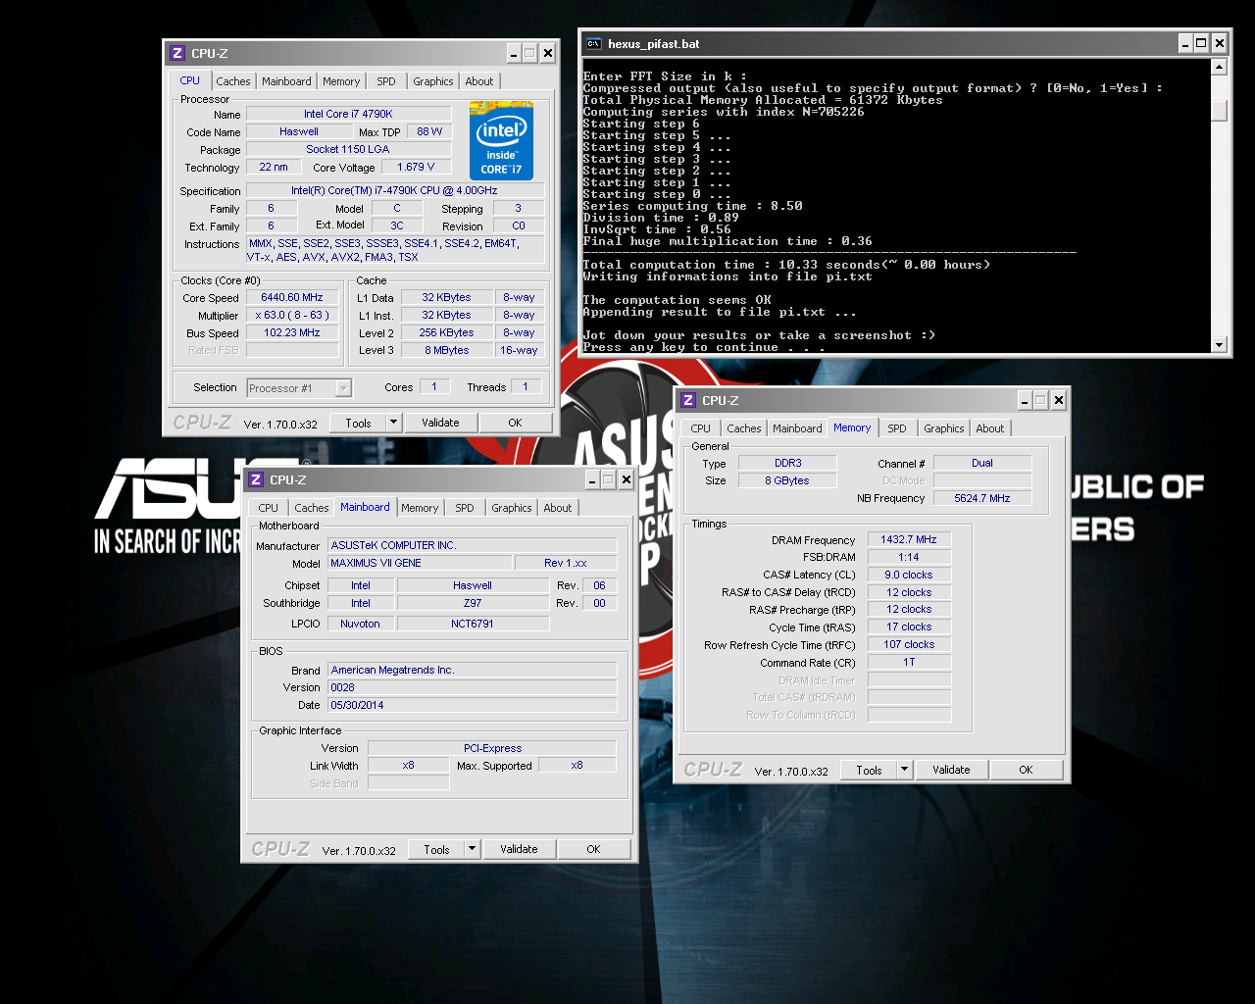Open the Caches tab in the CPU window

pyautogui.click(x=233, y=81)
